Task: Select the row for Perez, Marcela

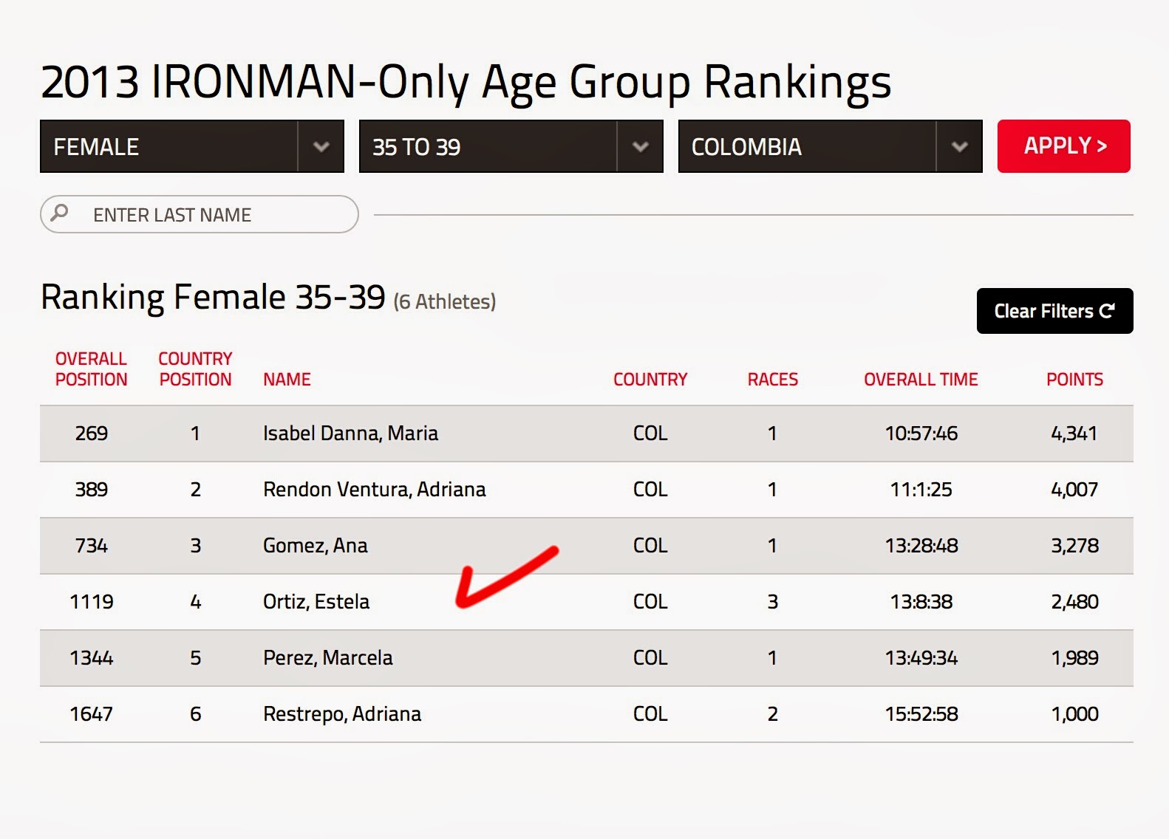Action: (x=517, y=657)
